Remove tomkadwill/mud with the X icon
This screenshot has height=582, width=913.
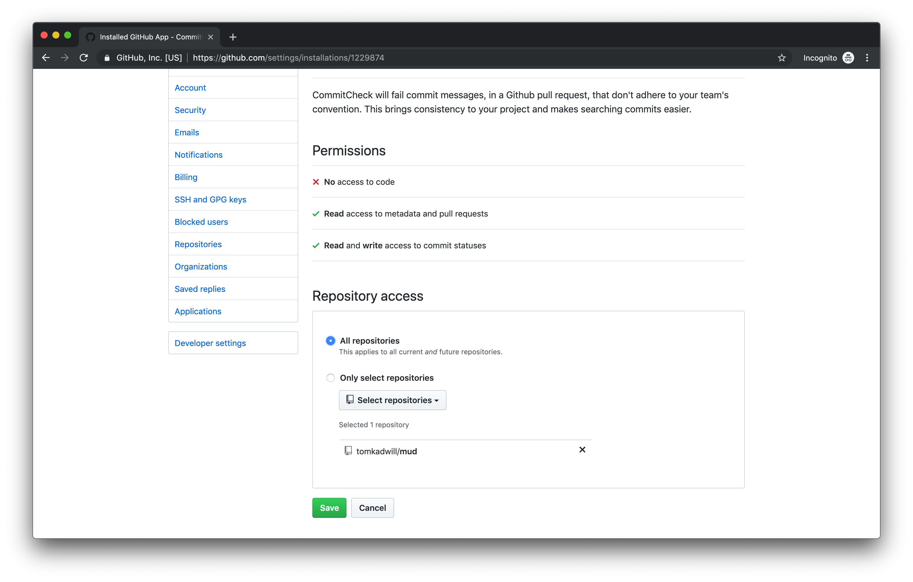click(582, 450)
